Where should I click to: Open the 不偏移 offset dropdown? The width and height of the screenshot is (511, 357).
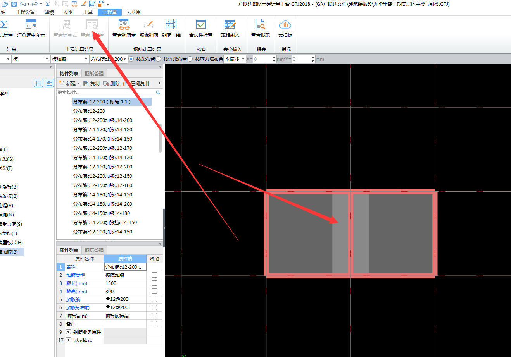(x=243, y=59)
